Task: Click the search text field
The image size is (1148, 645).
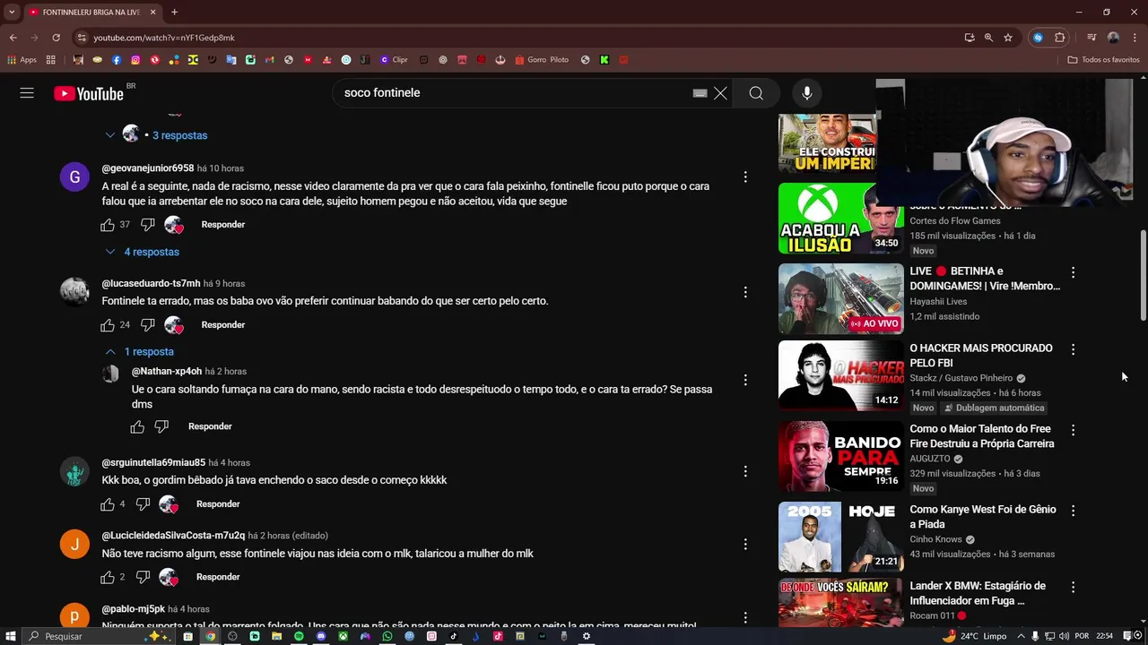Action: point(513,93)
